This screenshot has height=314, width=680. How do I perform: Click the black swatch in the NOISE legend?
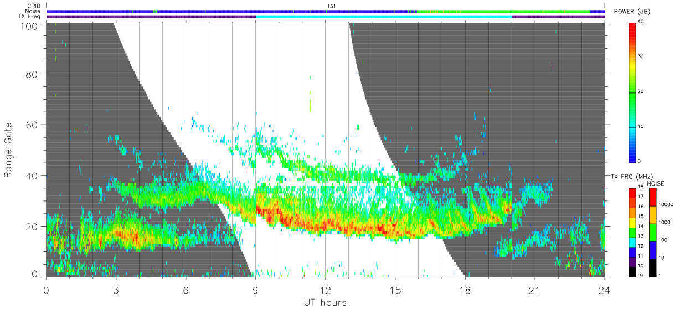coord(652,268)
